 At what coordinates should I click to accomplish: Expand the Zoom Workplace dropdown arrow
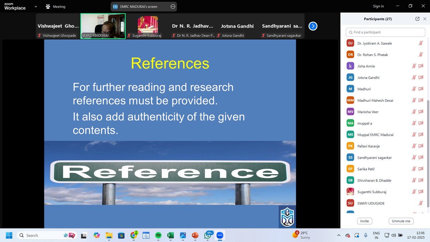(36, 6)
